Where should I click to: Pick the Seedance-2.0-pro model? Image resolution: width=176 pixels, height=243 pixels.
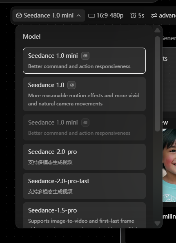[x=84, y=157]
